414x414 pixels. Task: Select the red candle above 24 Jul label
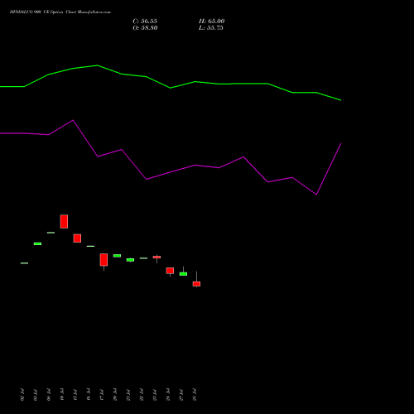click(x=170, y=271)
